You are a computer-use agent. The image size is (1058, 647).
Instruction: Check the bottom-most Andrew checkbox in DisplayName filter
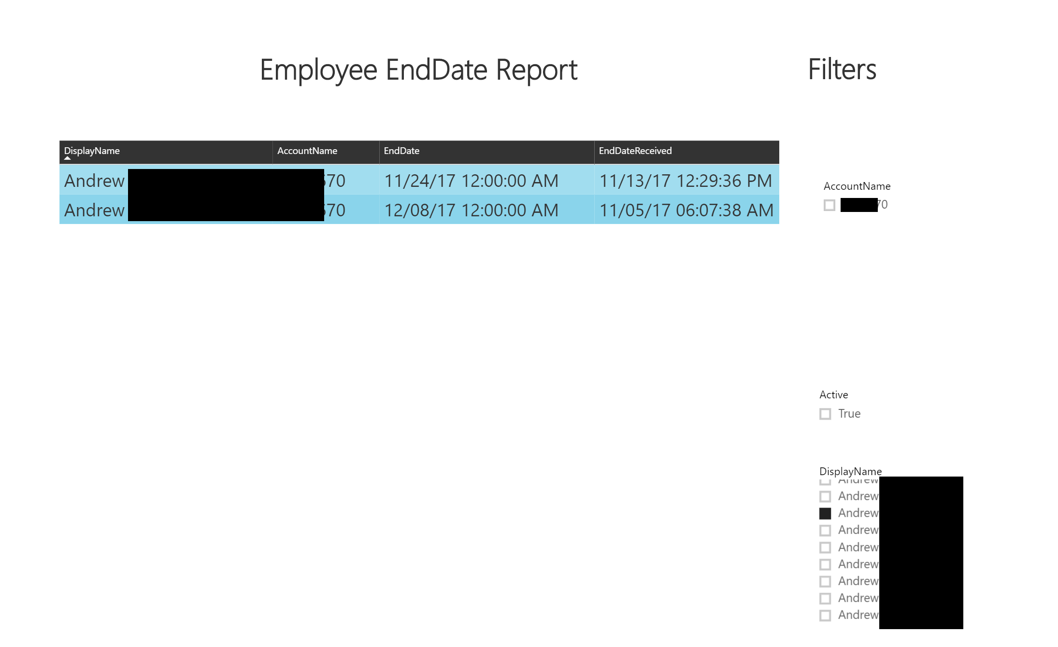(x=825, y=616)
